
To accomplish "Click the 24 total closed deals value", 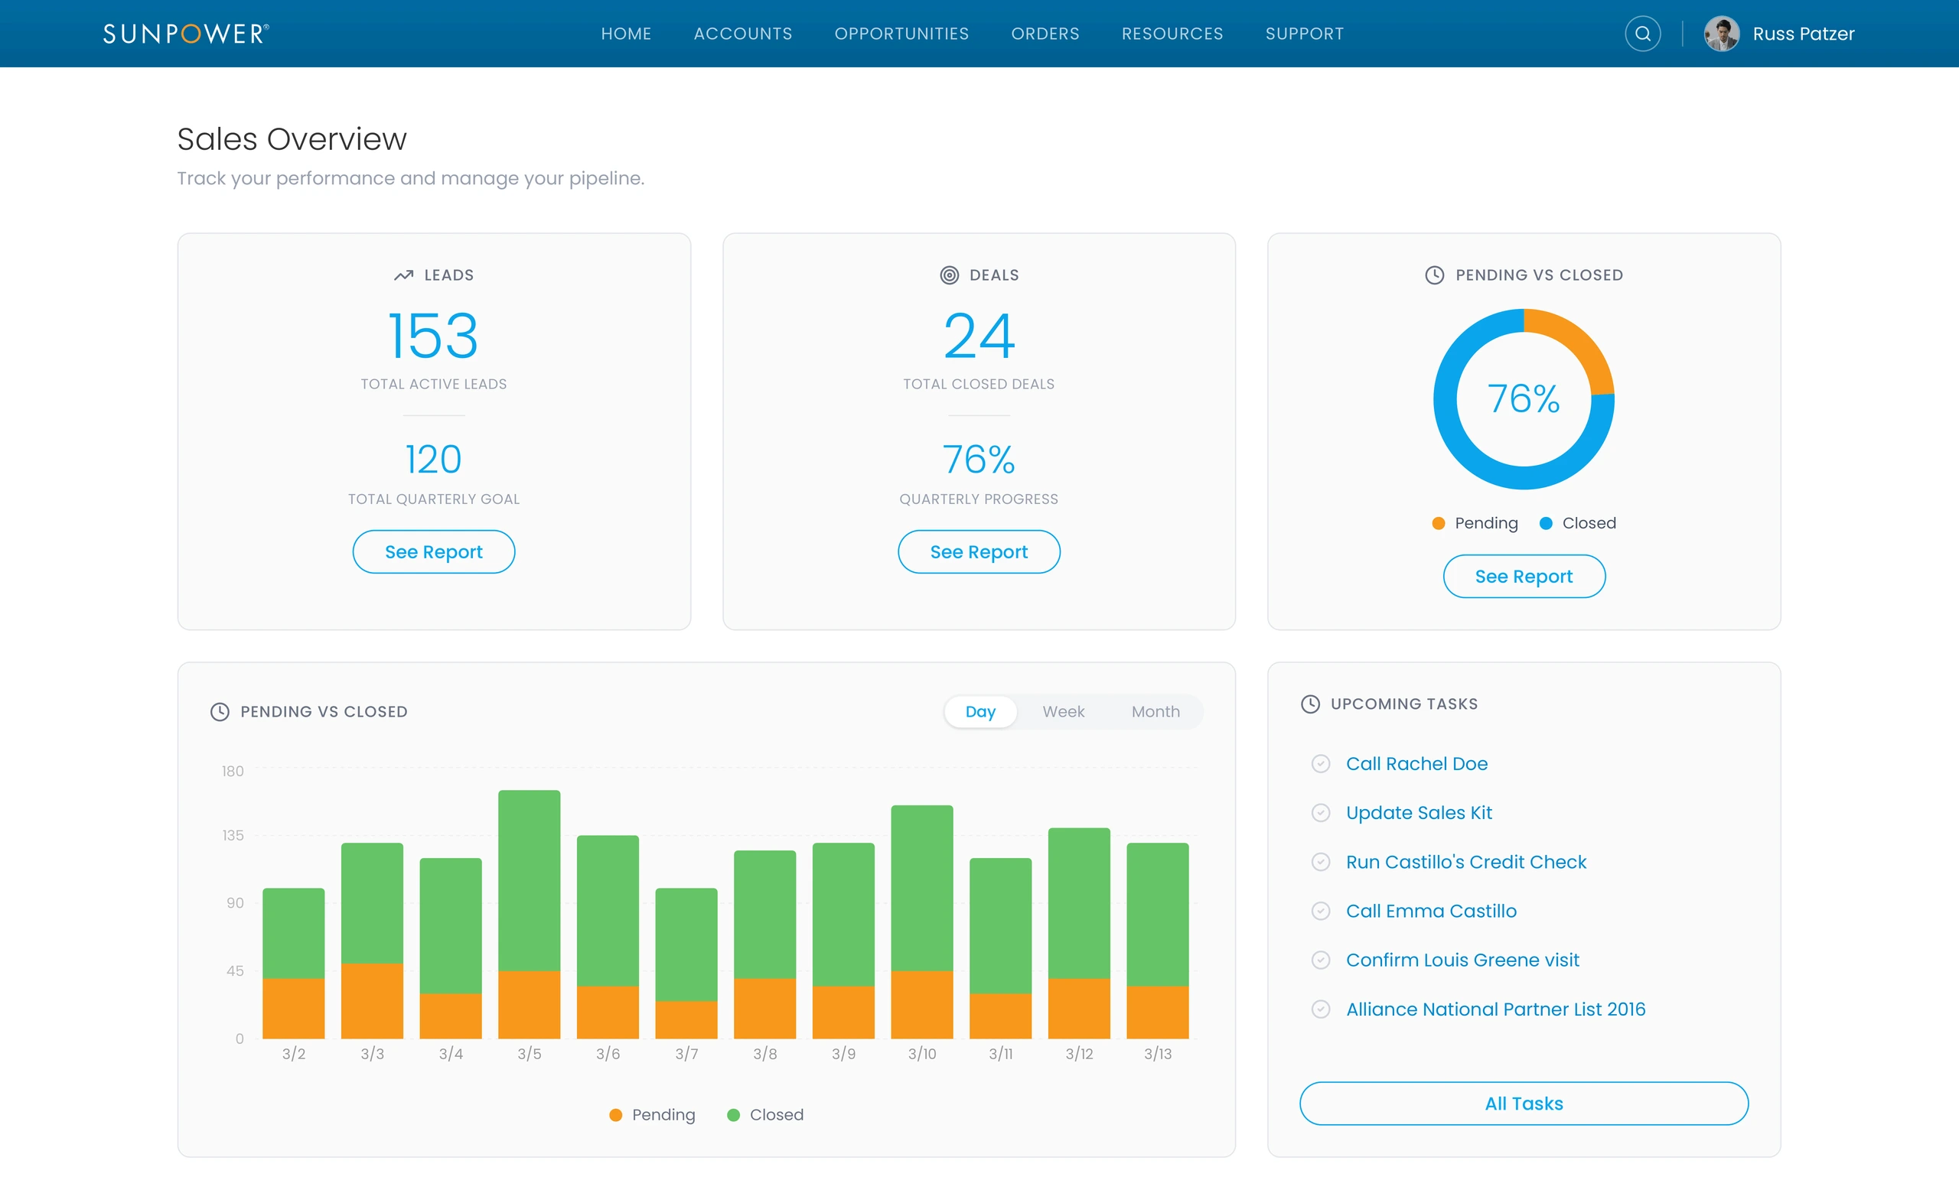I will 979,335.
